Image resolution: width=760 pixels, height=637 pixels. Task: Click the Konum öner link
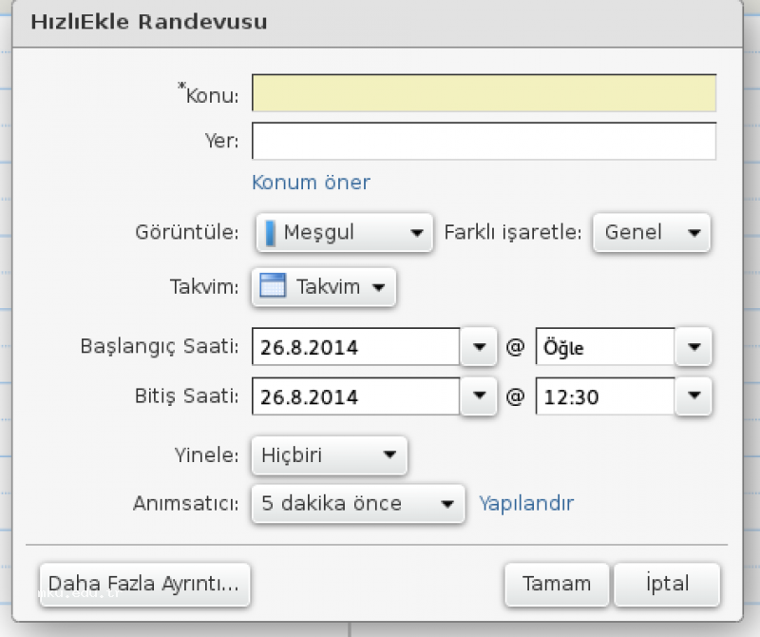coord(311,183)
